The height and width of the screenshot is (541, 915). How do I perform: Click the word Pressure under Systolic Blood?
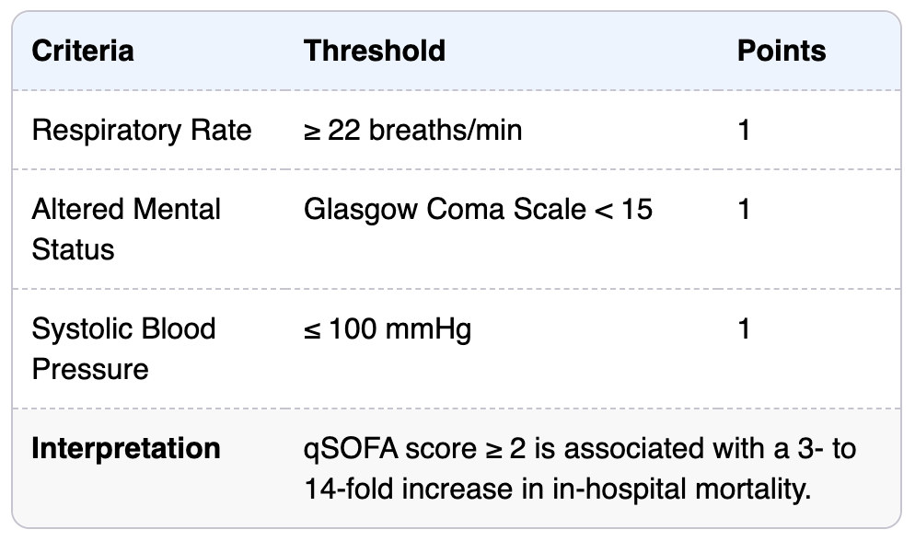tap(90, 369)
